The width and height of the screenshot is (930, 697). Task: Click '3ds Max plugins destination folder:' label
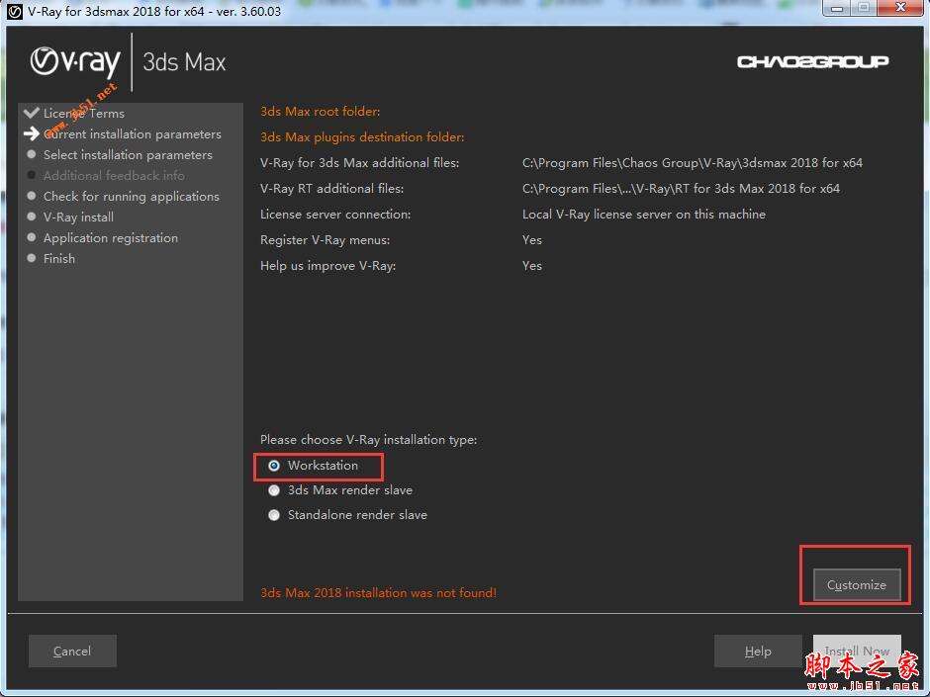362,136
